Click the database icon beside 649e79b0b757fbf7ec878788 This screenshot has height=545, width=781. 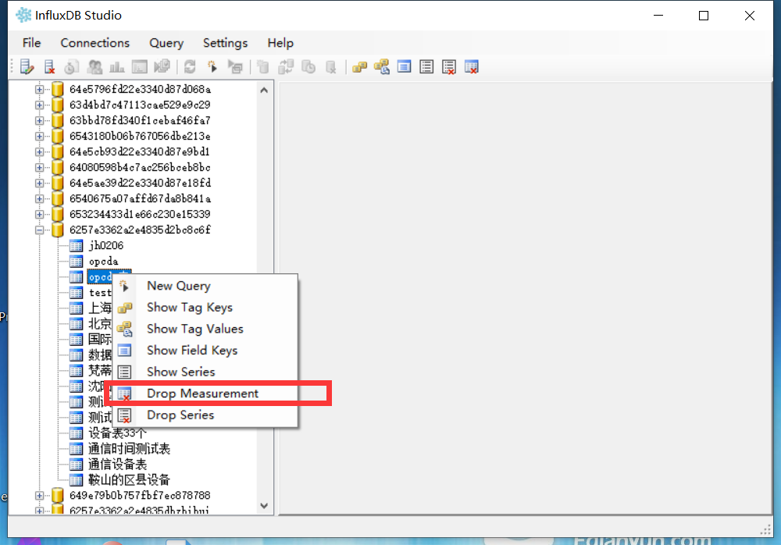point(58,495)
